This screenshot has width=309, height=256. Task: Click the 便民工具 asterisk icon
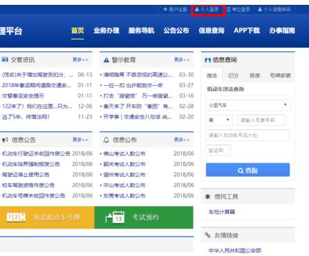(207, 196)
